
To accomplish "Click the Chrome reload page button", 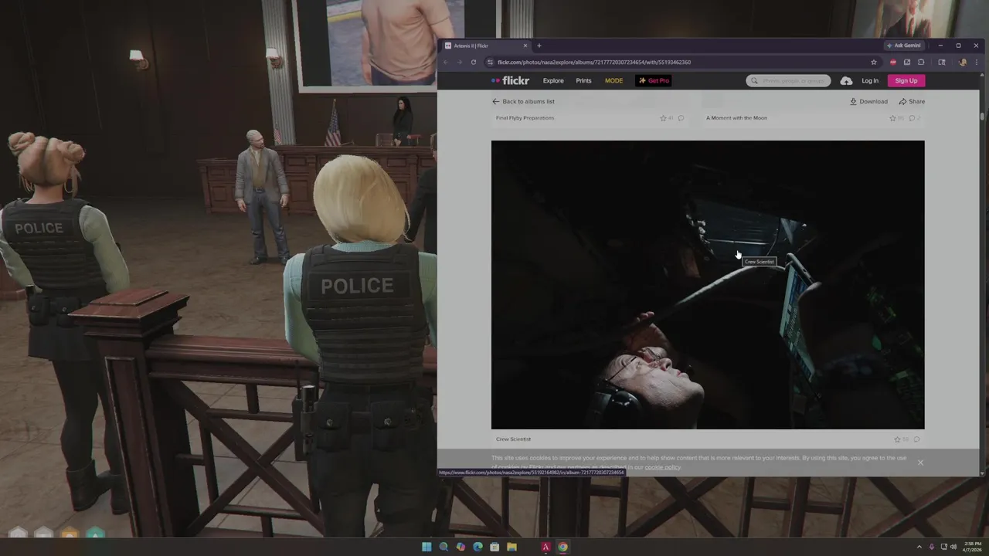I will point(474,62).
